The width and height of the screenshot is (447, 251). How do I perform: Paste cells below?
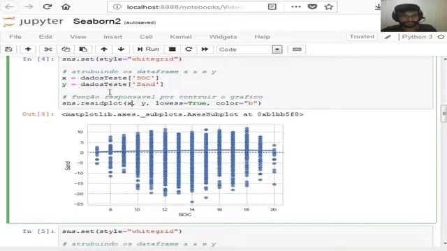tap(83, 50)
